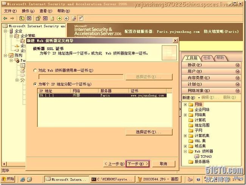Click the single certificate text field
Image resolution: width=246 pixels, height=185 pixels.
(81, 77)
